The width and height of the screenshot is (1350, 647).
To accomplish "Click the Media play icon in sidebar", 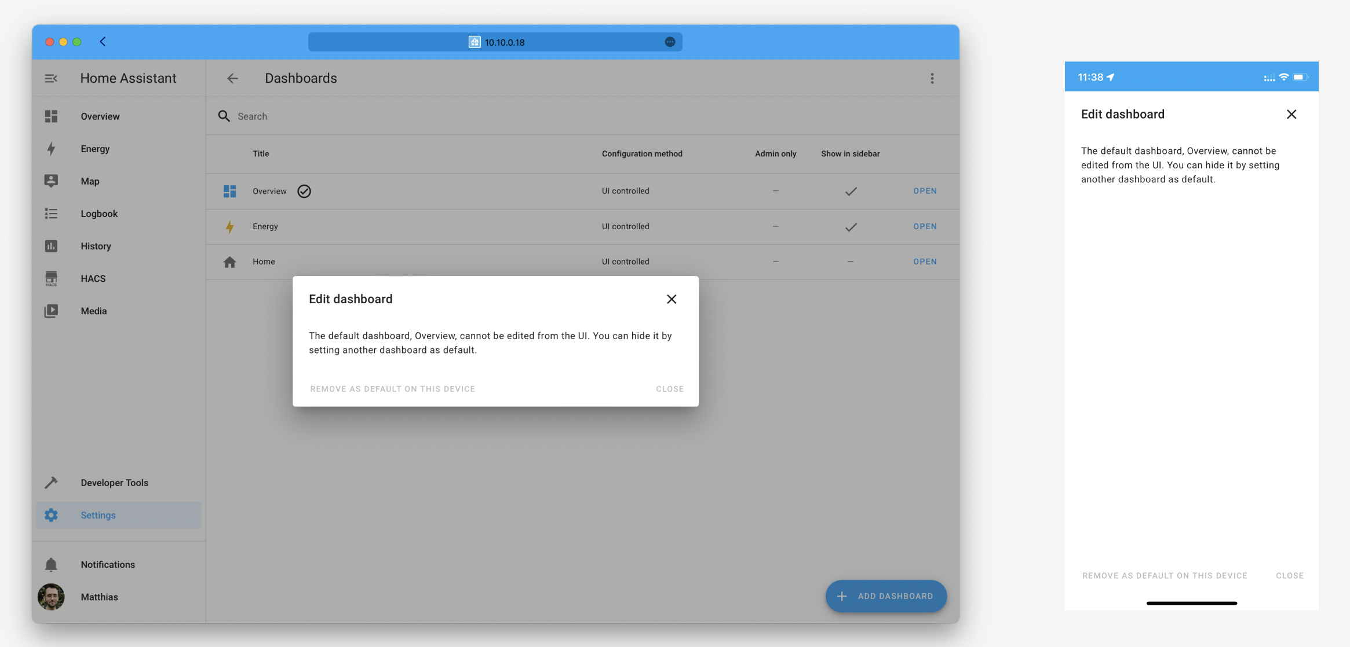I will coord(51,311).
